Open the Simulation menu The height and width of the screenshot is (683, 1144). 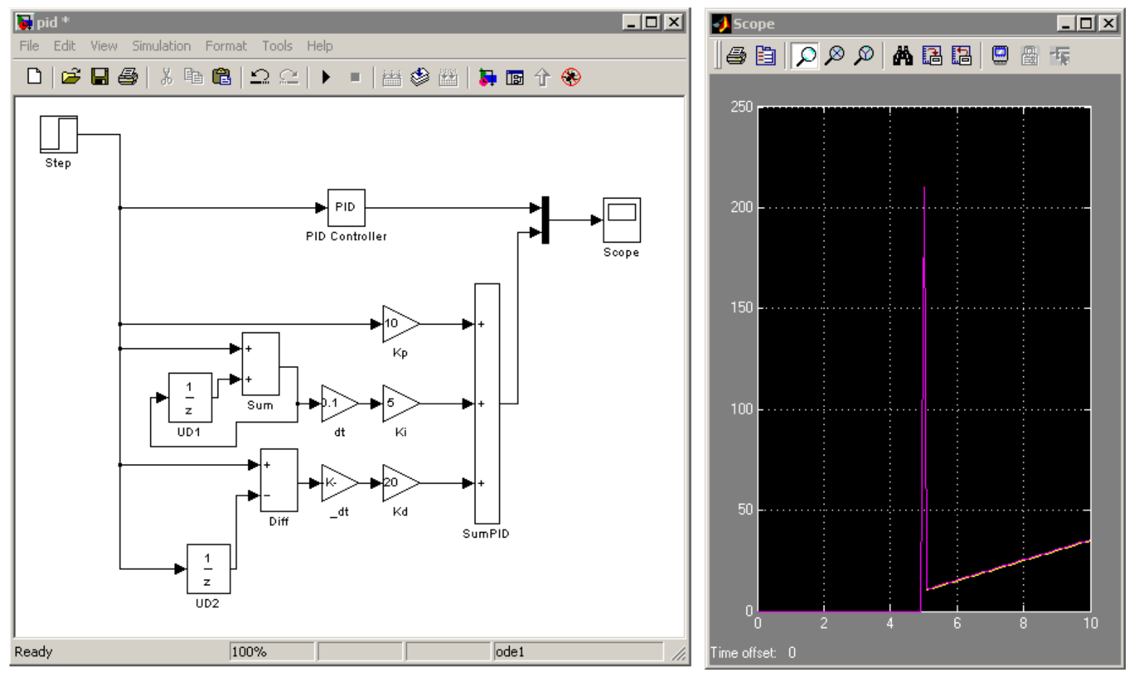(x=161, y=46)
